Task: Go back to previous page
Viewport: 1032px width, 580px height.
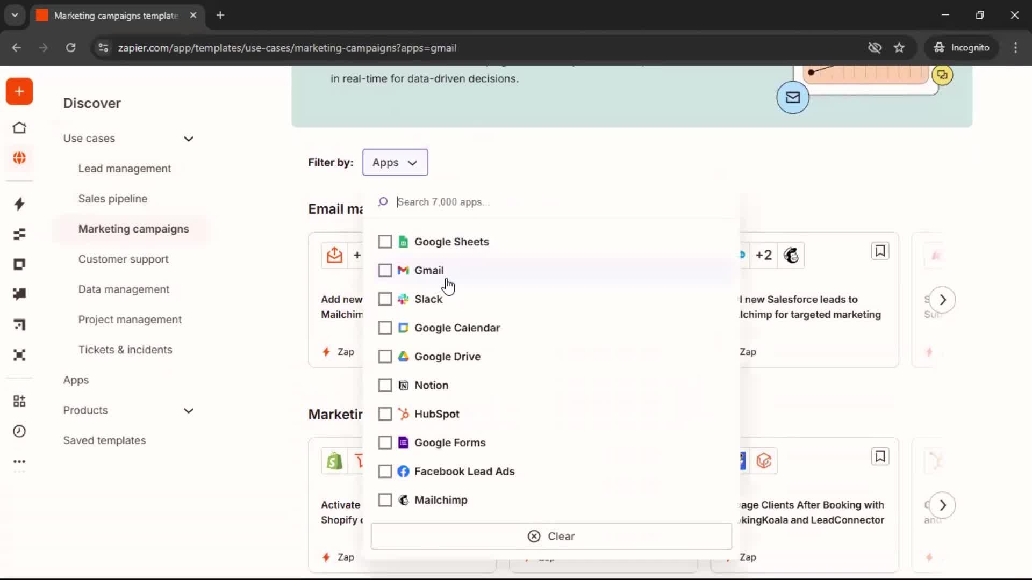Action: 17,48
